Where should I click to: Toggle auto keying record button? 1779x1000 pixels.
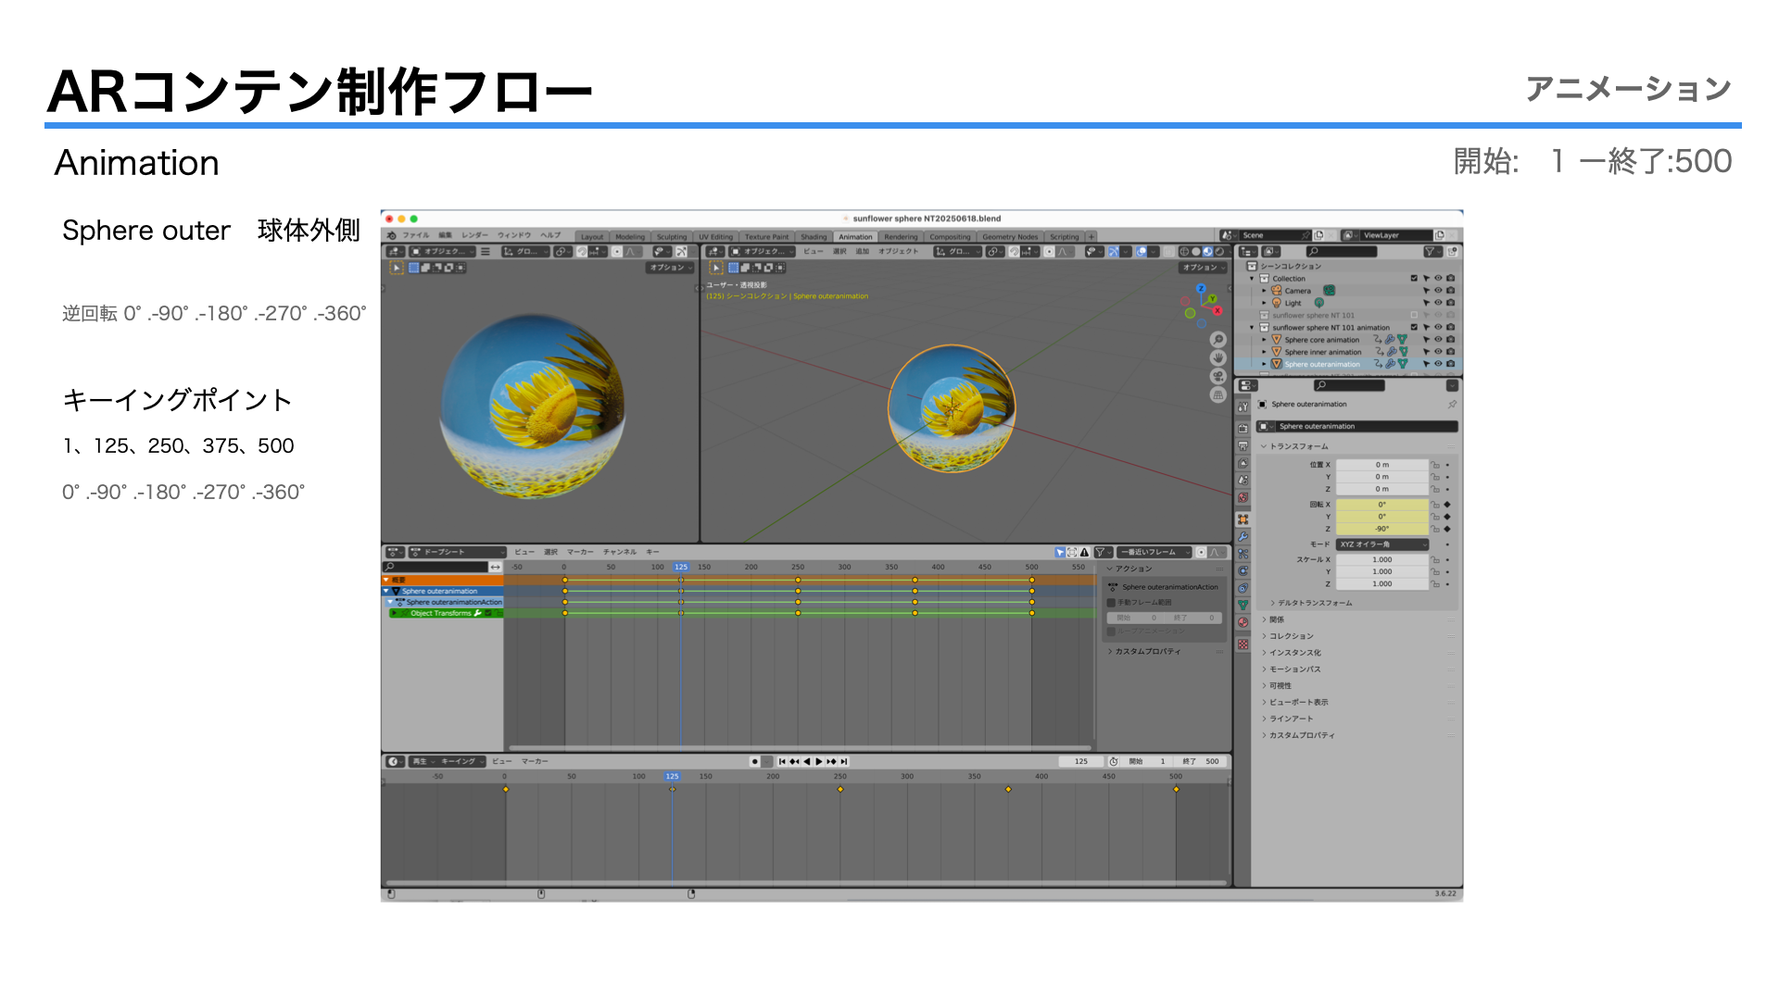pyautogui.click(x=754, y=761)
